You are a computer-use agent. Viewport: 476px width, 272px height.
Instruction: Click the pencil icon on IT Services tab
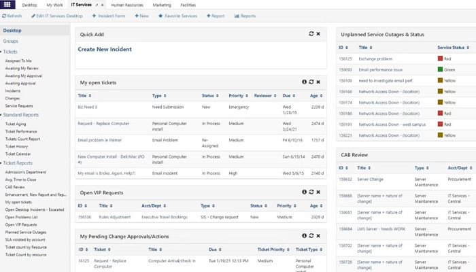(97, 5)
